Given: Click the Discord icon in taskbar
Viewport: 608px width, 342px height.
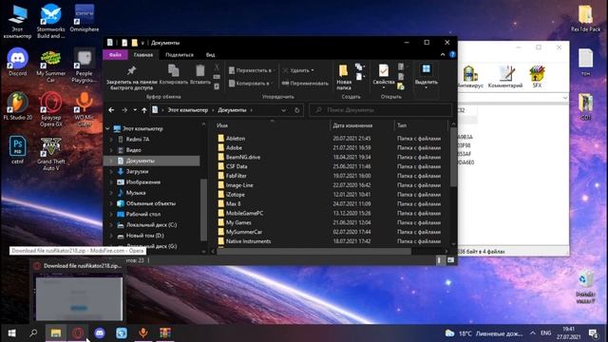Looking at the screenshot, I should [x=100, y=333].
